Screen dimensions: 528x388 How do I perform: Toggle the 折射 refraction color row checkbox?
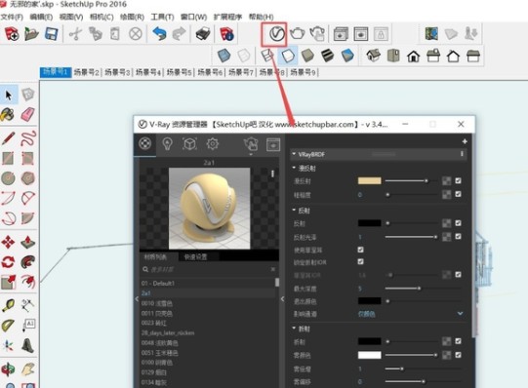[x=458, y=341]
